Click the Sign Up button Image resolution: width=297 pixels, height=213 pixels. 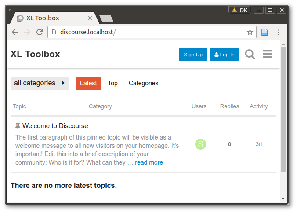[193, 55]
